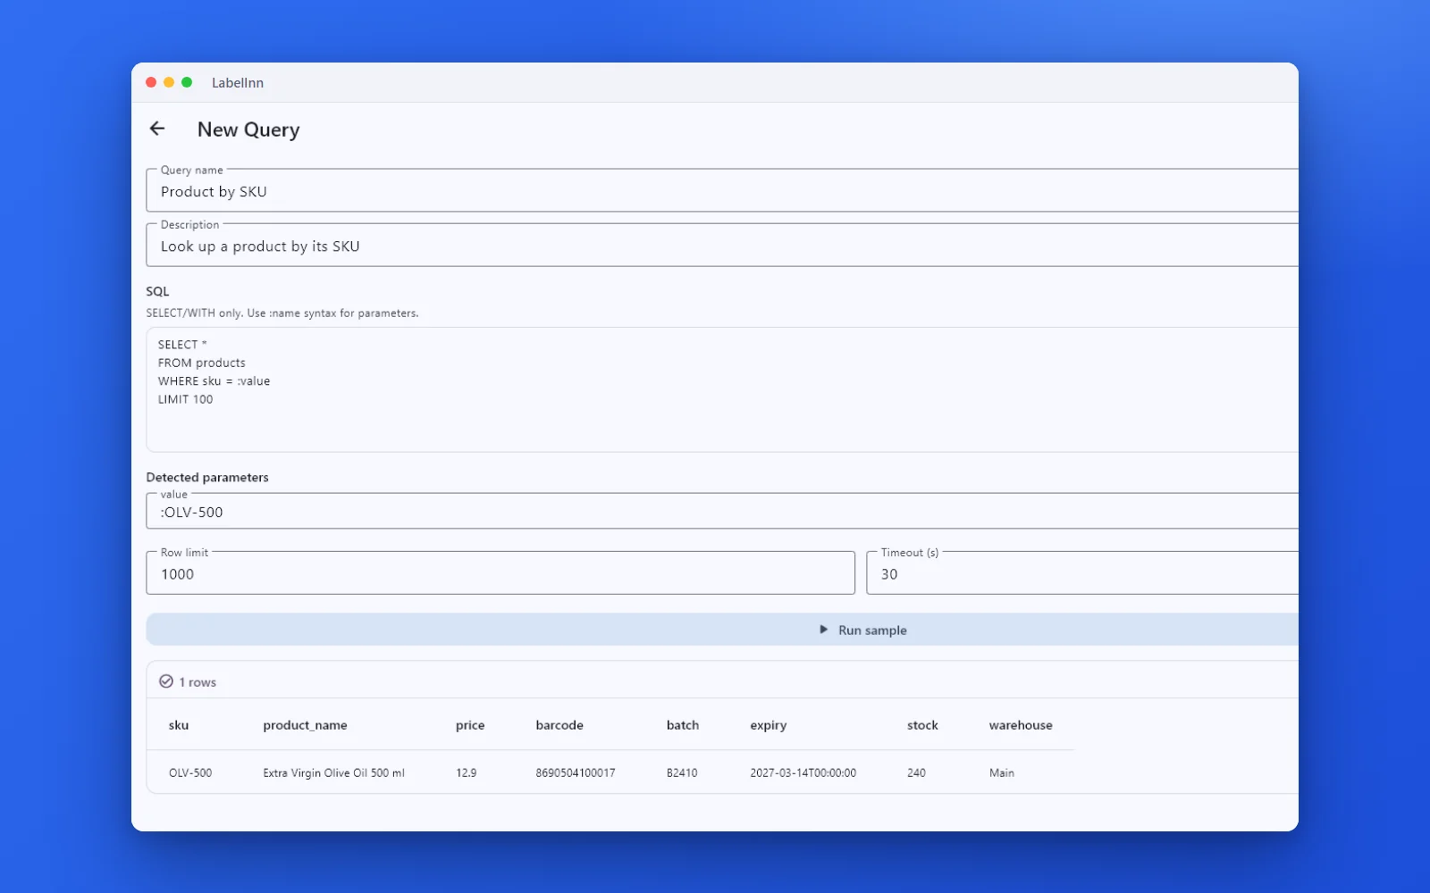Click the 'FROM products' SQL line

tap(202, 363)
